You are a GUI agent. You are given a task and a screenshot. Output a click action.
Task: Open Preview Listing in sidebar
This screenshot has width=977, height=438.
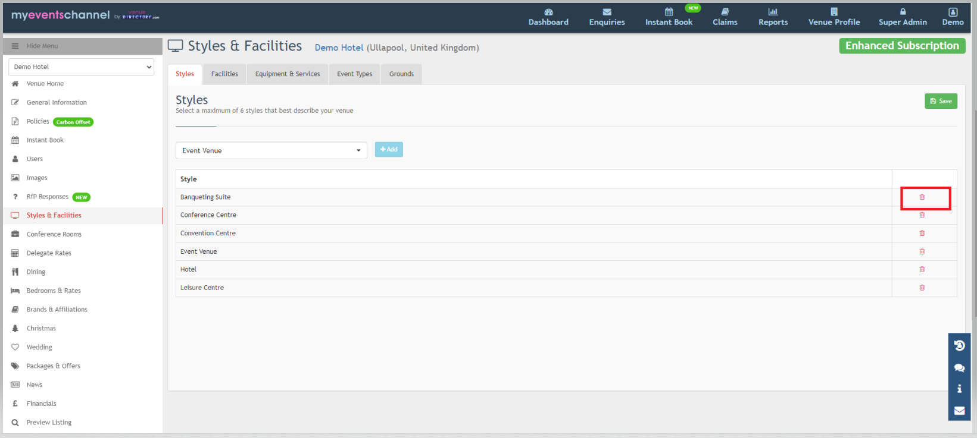[x=49, y=423]
